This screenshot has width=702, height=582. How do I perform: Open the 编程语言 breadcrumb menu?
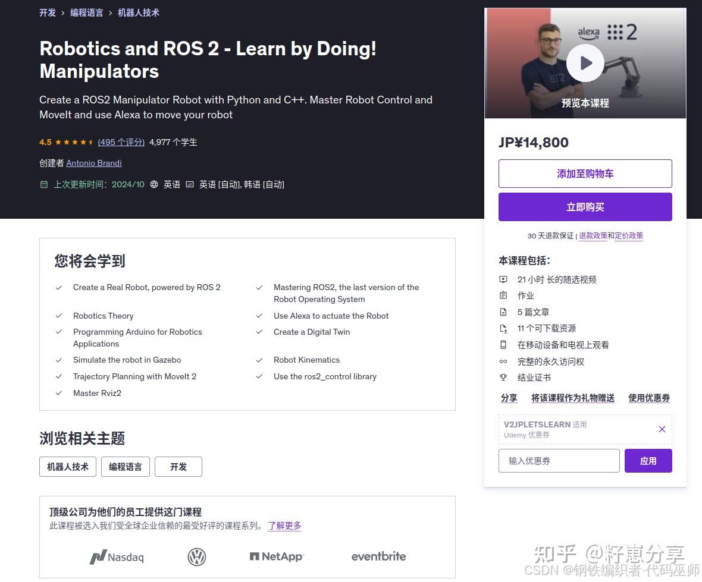86,12
